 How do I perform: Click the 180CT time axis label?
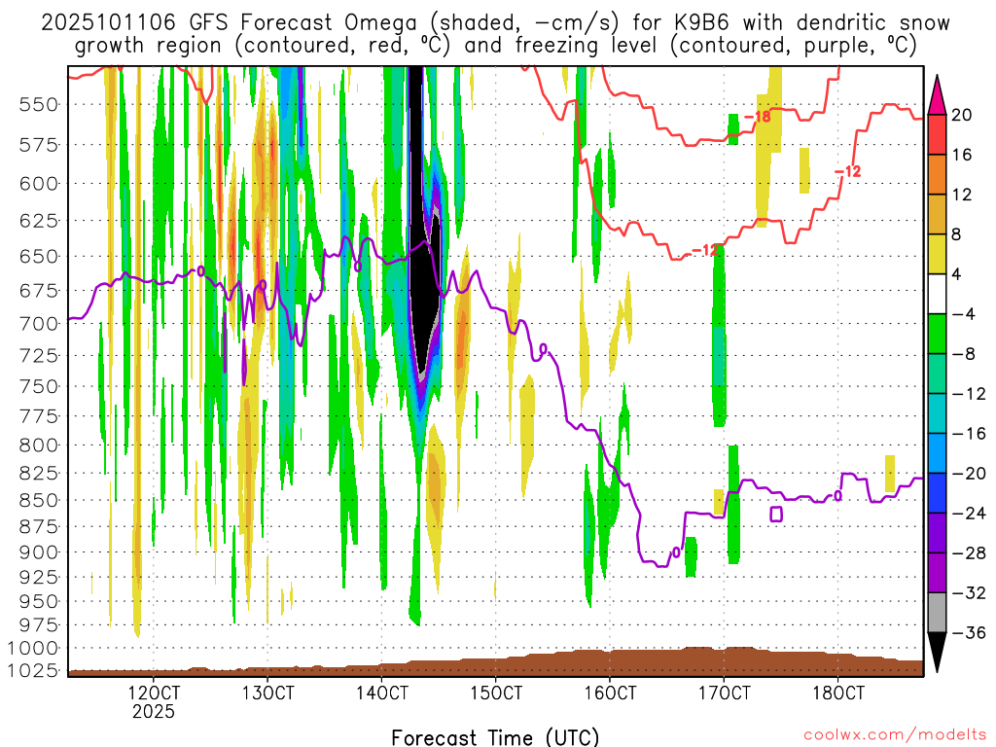click(837, 693)
